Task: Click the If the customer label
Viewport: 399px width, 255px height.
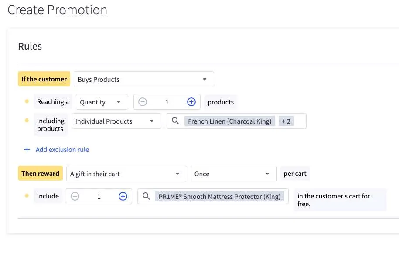Action: point(44,79)
